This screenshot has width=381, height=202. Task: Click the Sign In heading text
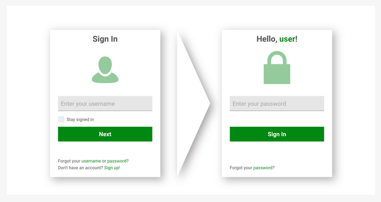click(105, 39)
